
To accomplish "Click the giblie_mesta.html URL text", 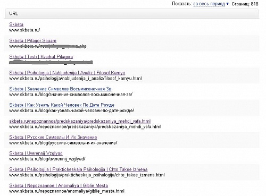I will click(66, 191).
